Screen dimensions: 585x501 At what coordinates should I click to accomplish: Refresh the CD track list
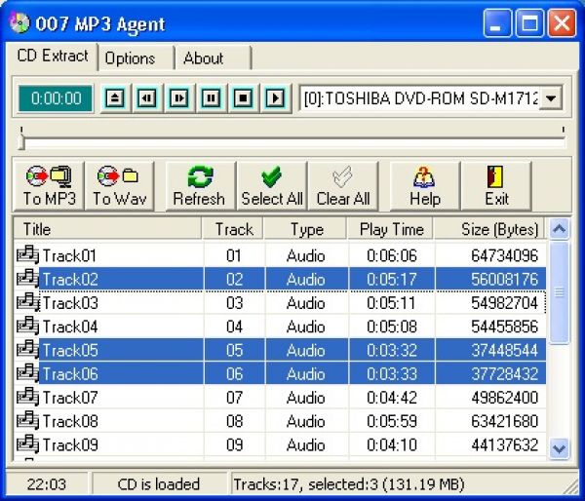pos(199,185)
